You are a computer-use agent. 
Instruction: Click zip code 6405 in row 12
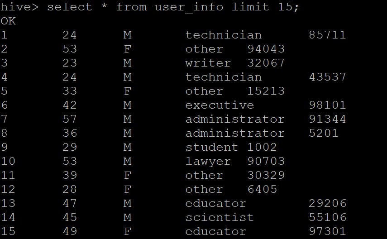click(262, 189)
